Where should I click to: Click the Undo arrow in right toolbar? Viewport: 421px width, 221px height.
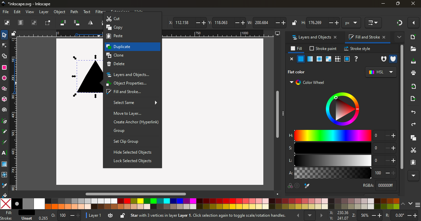(413, 112)
